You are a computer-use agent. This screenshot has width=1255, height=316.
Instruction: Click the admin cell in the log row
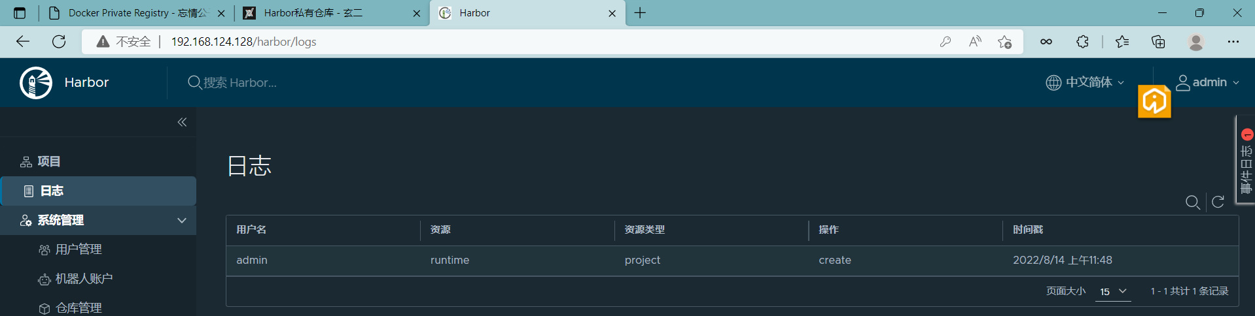coord(252,260)
